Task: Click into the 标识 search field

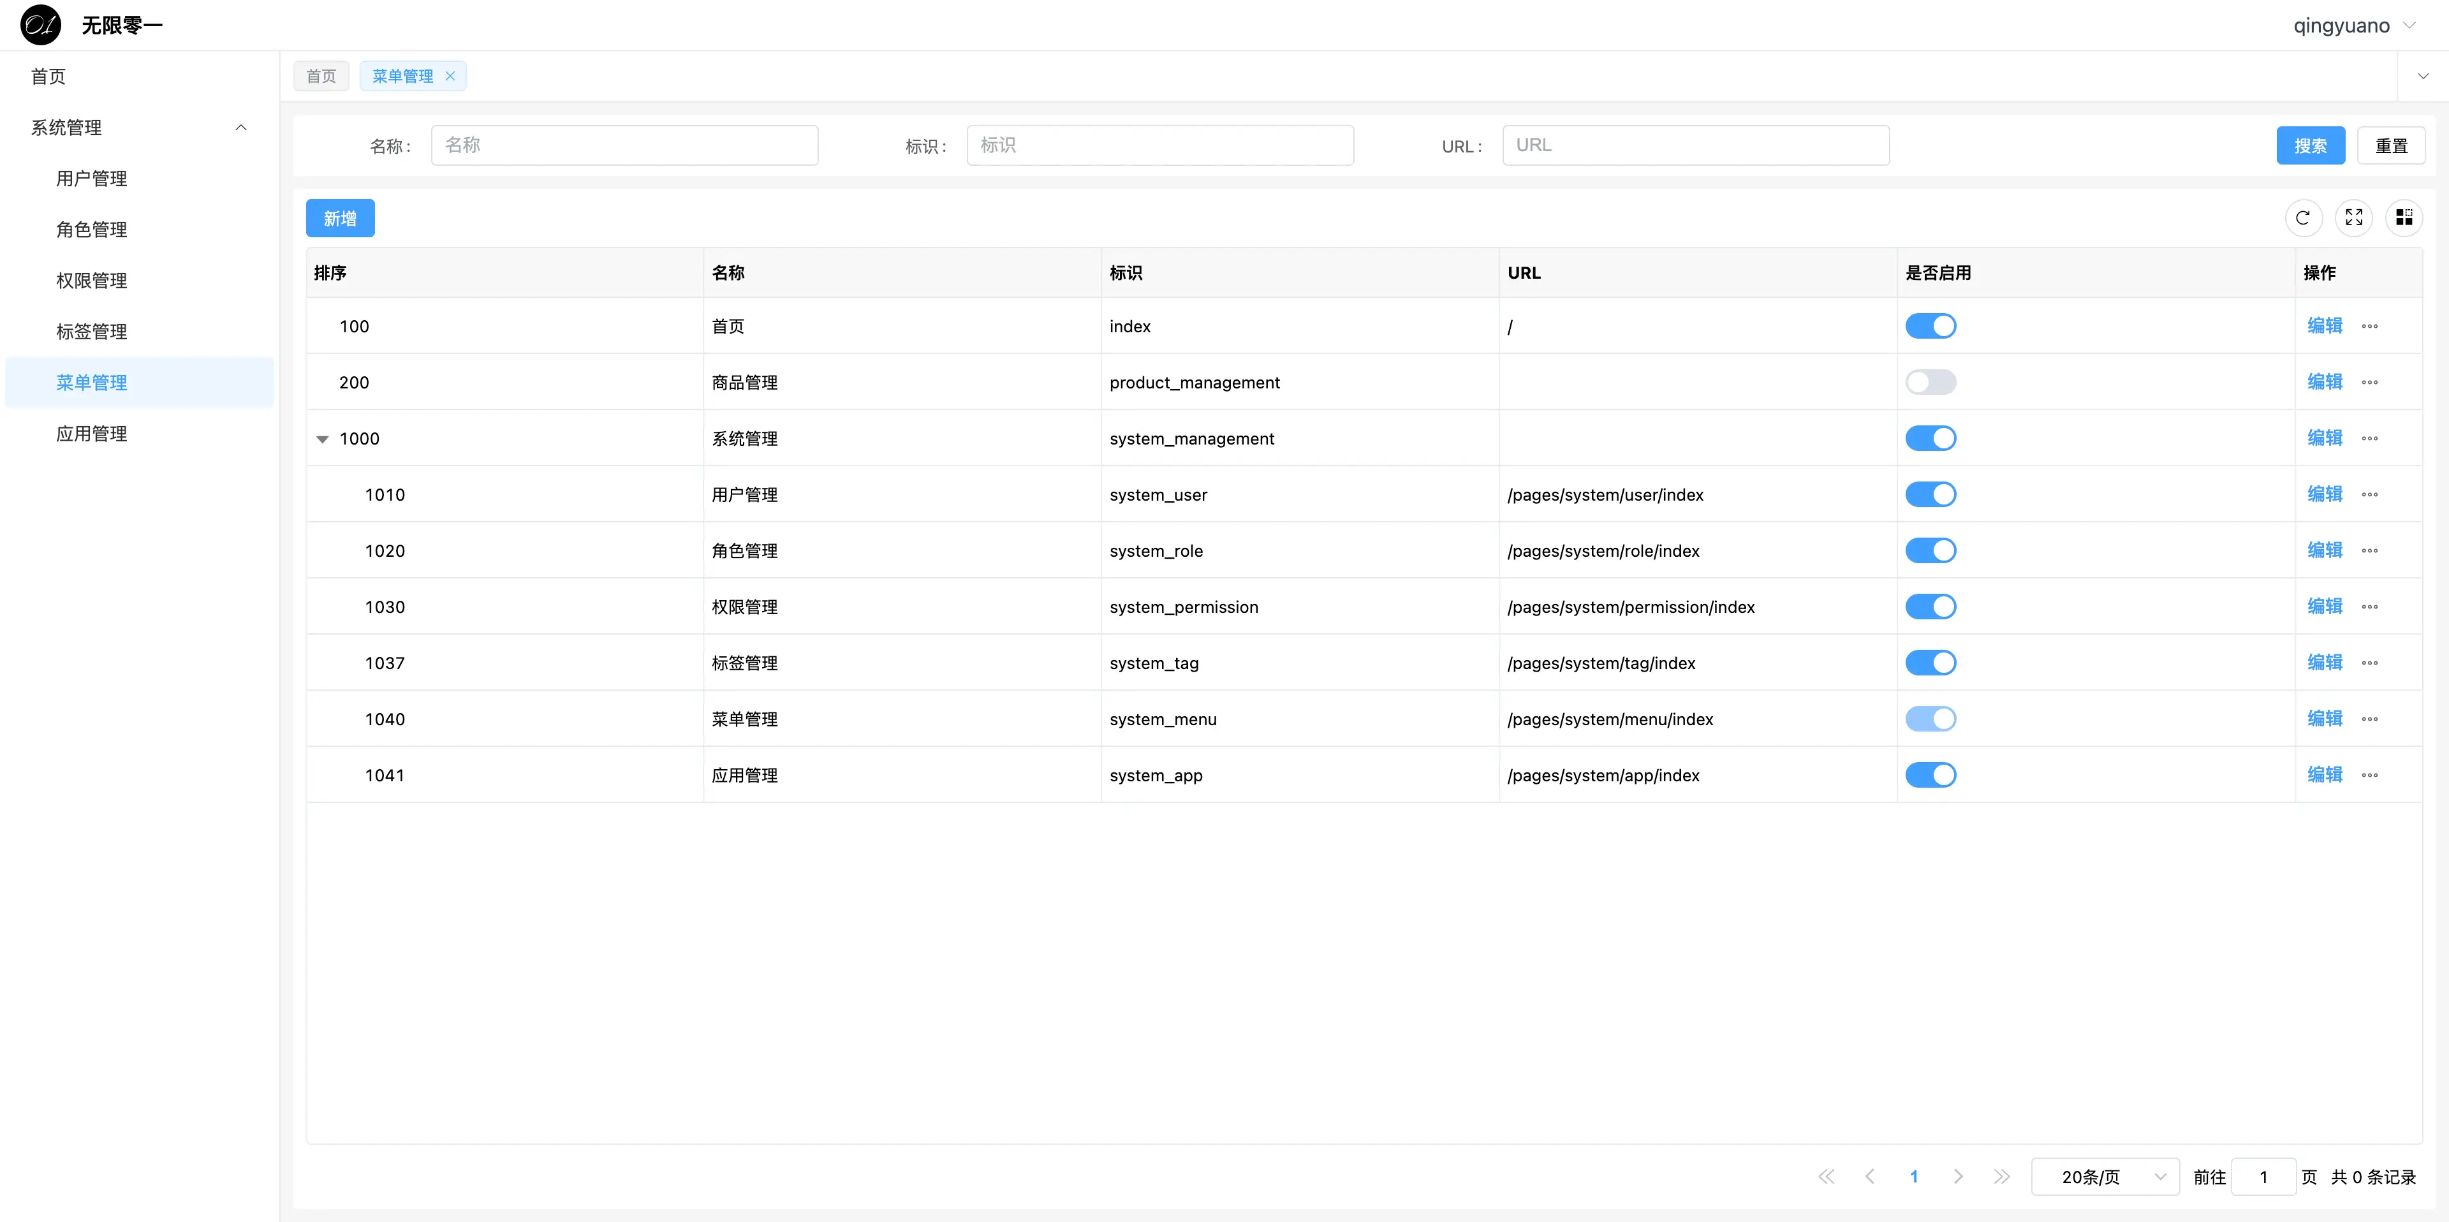Action: tap(1159, 145)
